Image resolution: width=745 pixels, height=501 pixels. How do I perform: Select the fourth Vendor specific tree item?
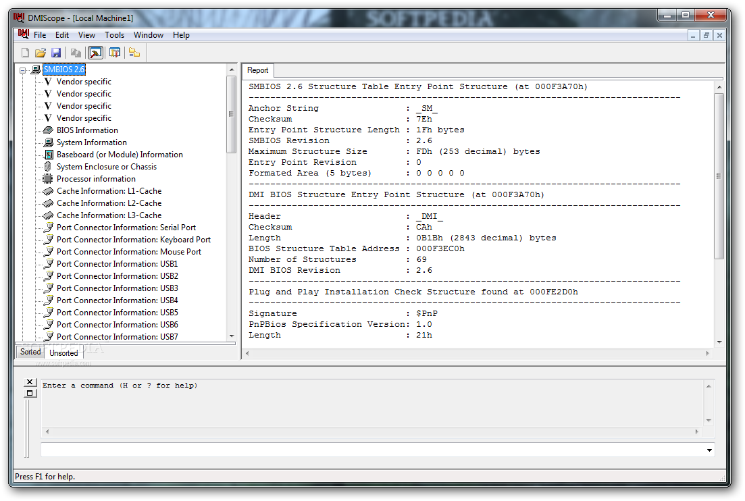84,118
